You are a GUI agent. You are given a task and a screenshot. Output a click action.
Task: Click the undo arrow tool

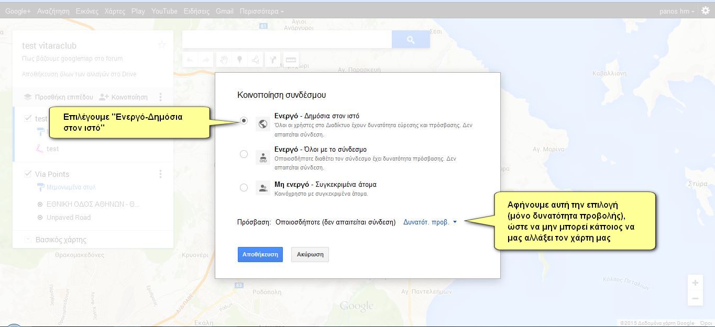tap(190, 60)
